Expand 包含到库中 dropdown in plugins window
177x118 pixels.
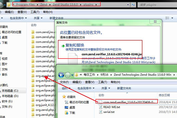[x=18, y=18]
